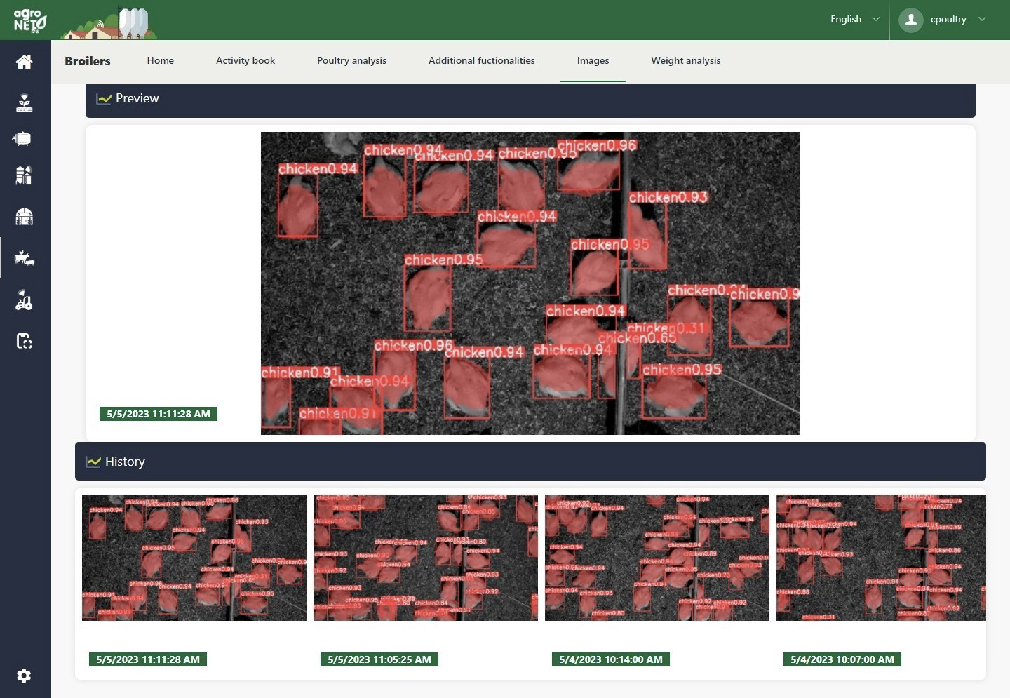Switch to the Activity book tab

[245, 61]
